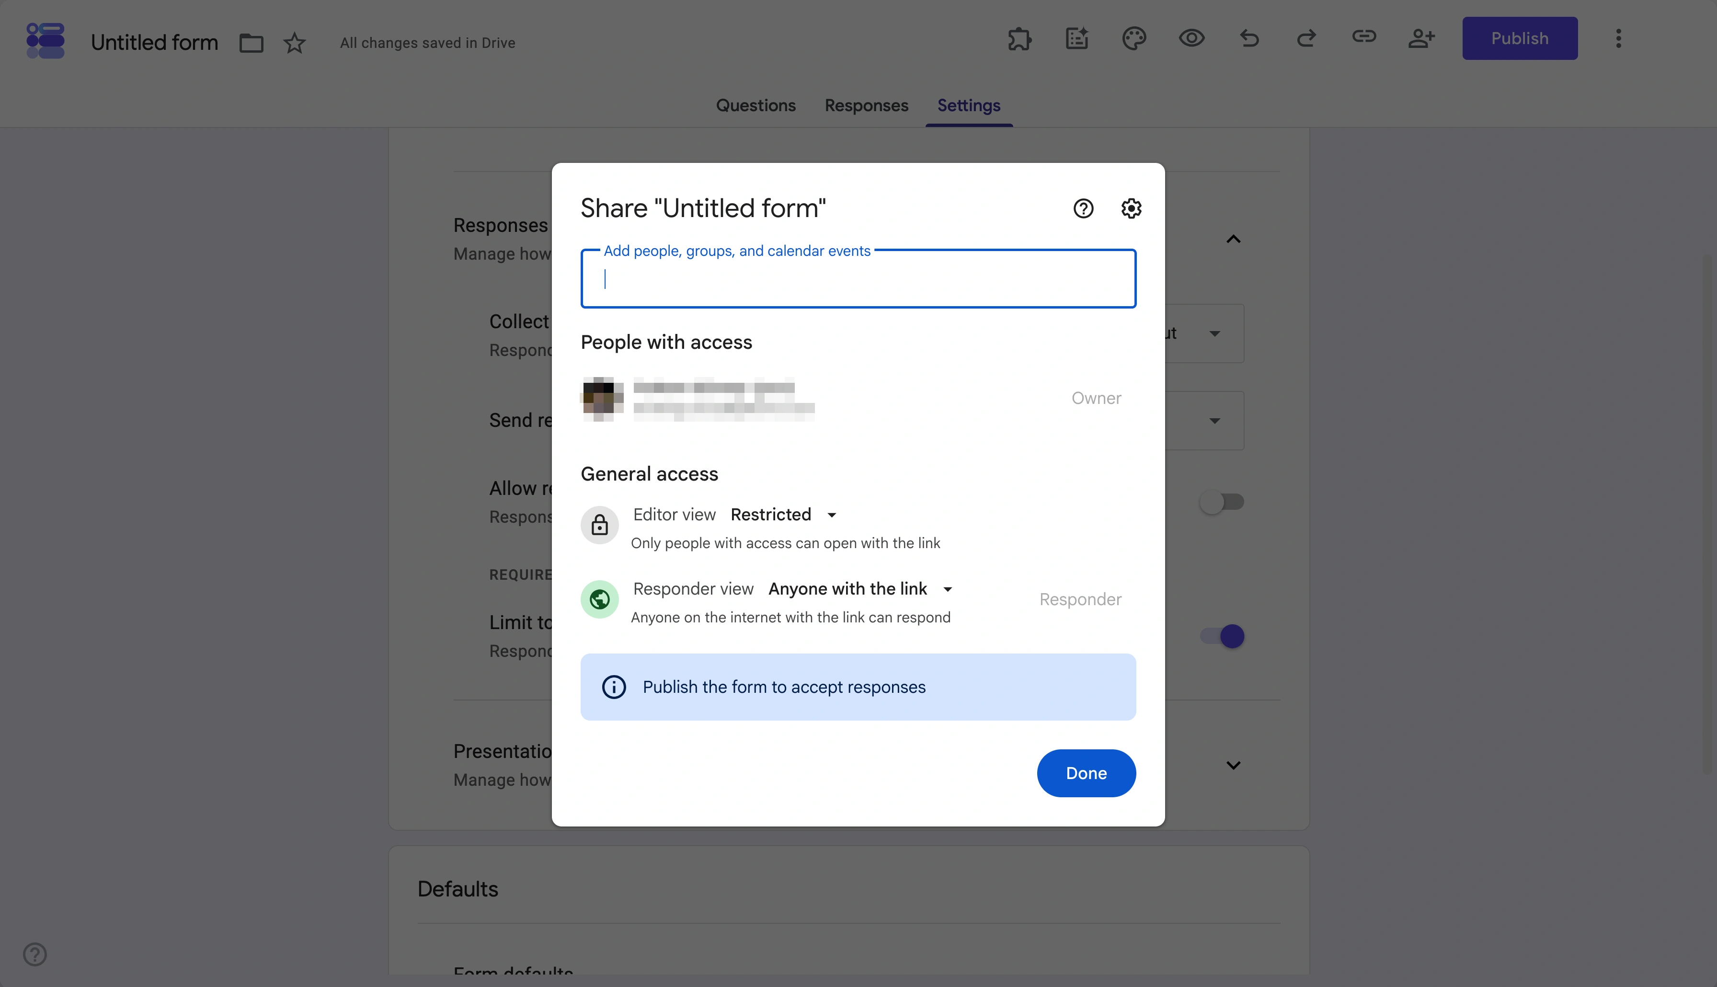Preview the form with eye icon
Viewport: 1717px width, 987px height.
1192,39
